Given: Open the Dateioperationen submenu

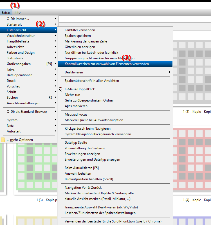Looking at the screenshot, I should (x=29, y=75).
